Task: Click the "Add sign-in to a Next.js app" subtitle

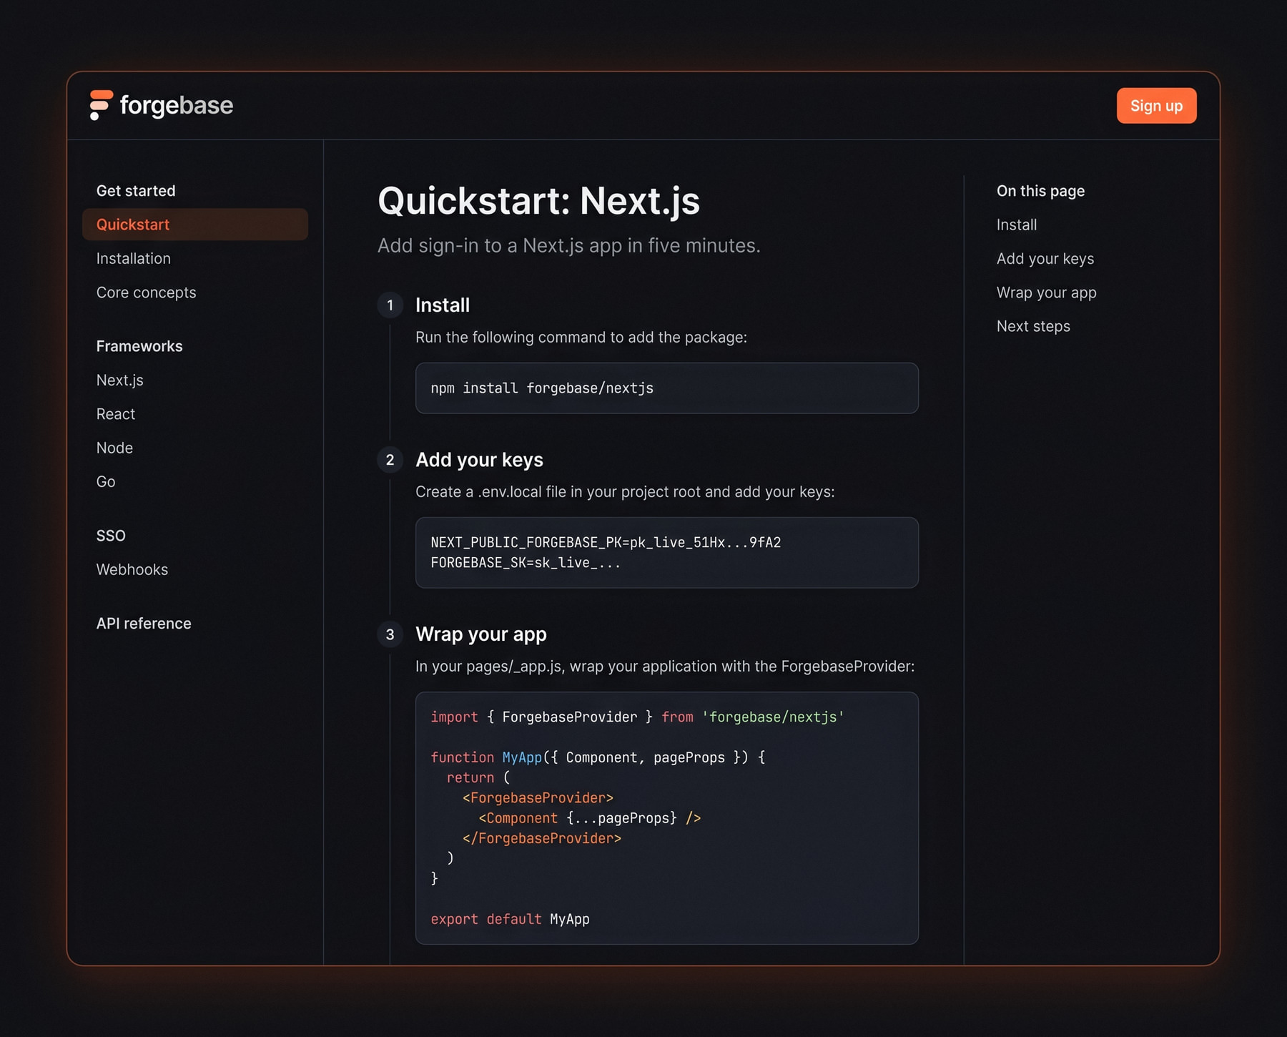Action: (568, 245)
